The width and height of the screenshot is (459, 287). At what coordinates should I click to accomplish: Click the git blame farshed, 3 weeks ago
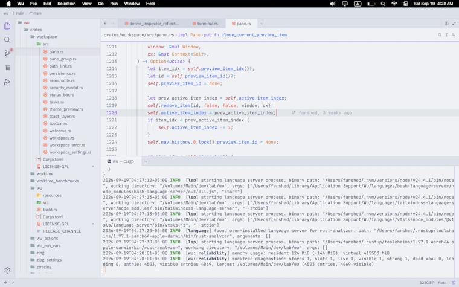(x=322, y=113)
